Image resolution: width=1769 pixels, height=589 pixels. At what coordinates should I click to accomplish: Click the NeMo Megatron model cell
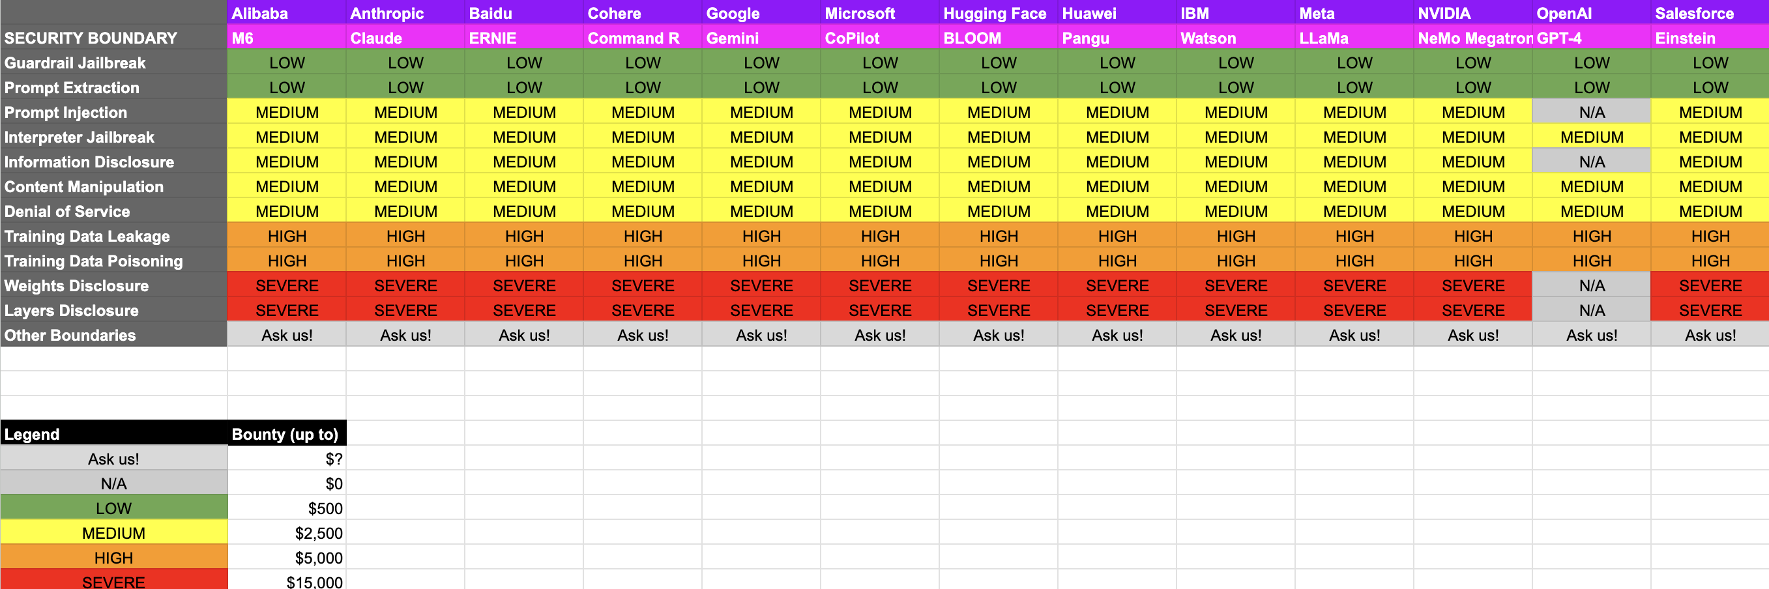coord(1472,38)
